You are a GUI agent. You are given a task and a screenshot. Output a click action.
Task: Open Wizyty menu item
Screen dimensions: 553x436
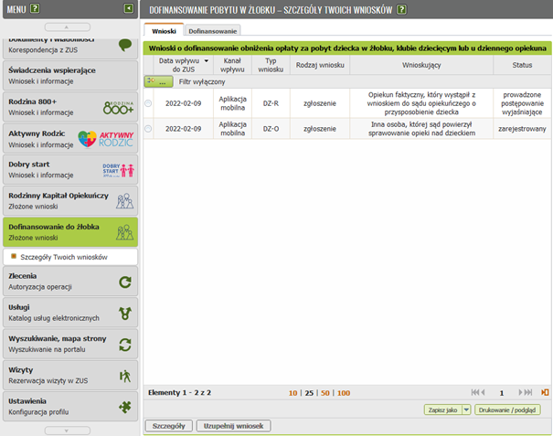pyautogui.click(x=70, y=375)
